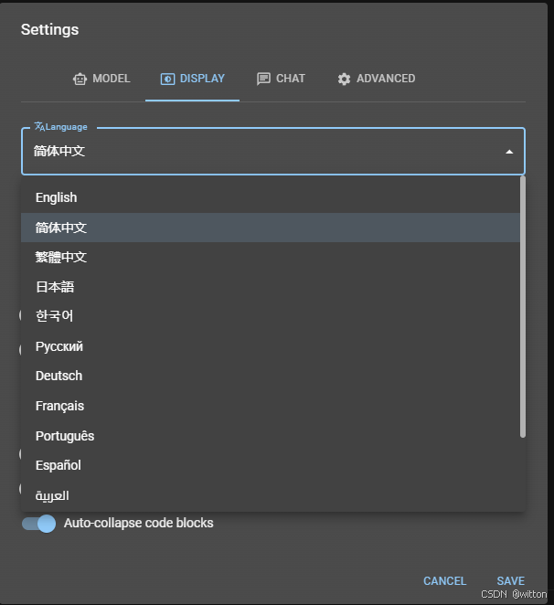Click the chat bubble icon on the Chat tab

coord(263,79)
